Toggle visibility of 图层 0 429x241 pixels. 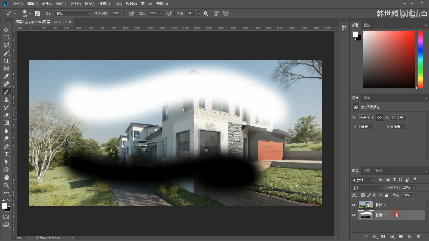pos(354,205)
